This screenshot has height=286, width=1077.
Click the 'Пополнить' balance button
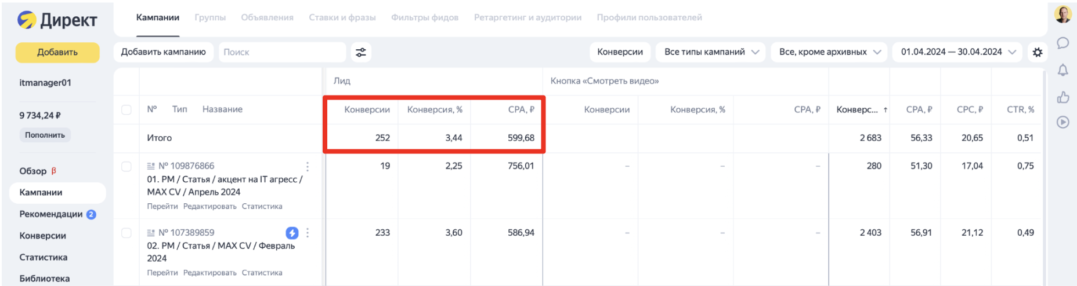tap(45, 135)
